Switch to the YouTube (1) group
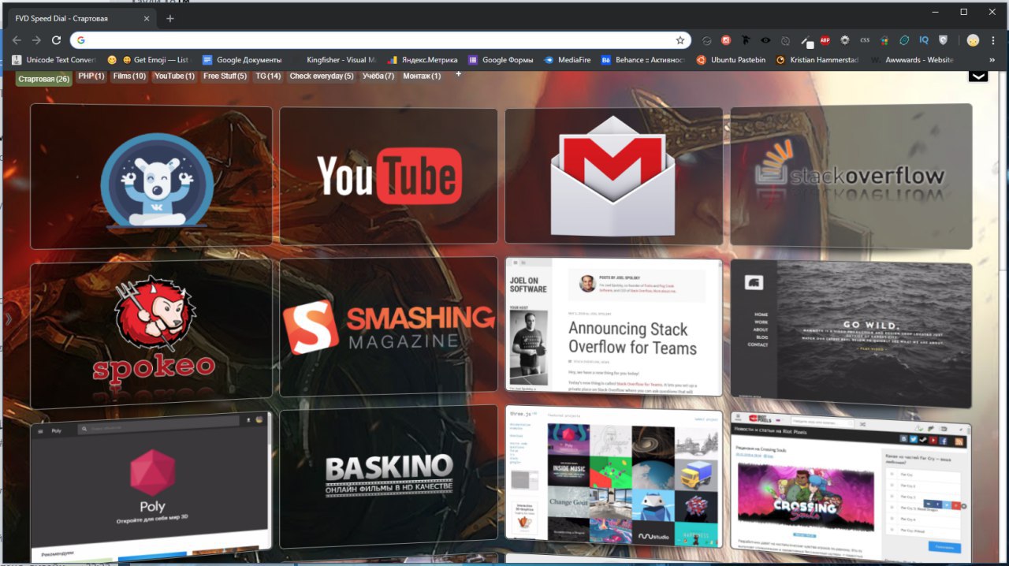This screenshot has height=566, width=1009. 174,76
